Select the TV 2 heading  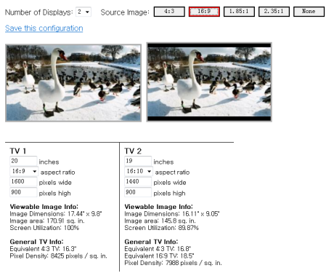[133, 151]
